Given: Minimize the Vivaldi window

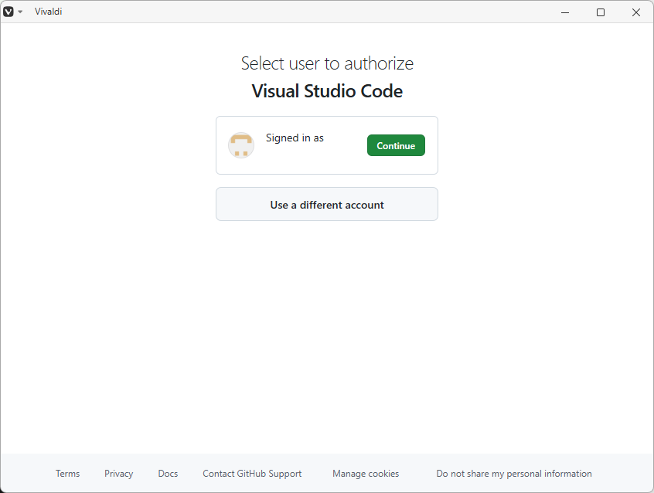Looking at the screenshot, I should point(565,12).
